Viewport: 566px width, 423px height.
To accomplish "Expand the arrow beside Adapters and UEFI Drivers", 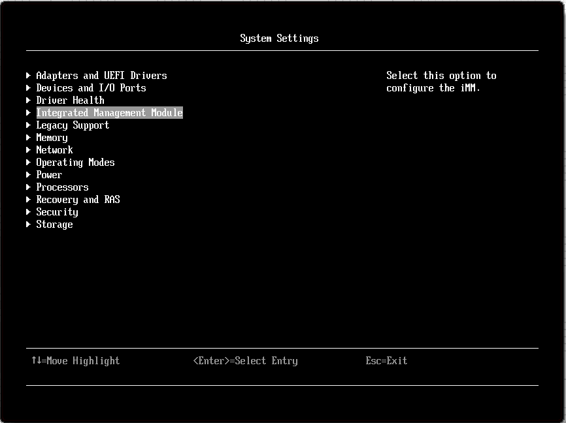I will 29,75.
